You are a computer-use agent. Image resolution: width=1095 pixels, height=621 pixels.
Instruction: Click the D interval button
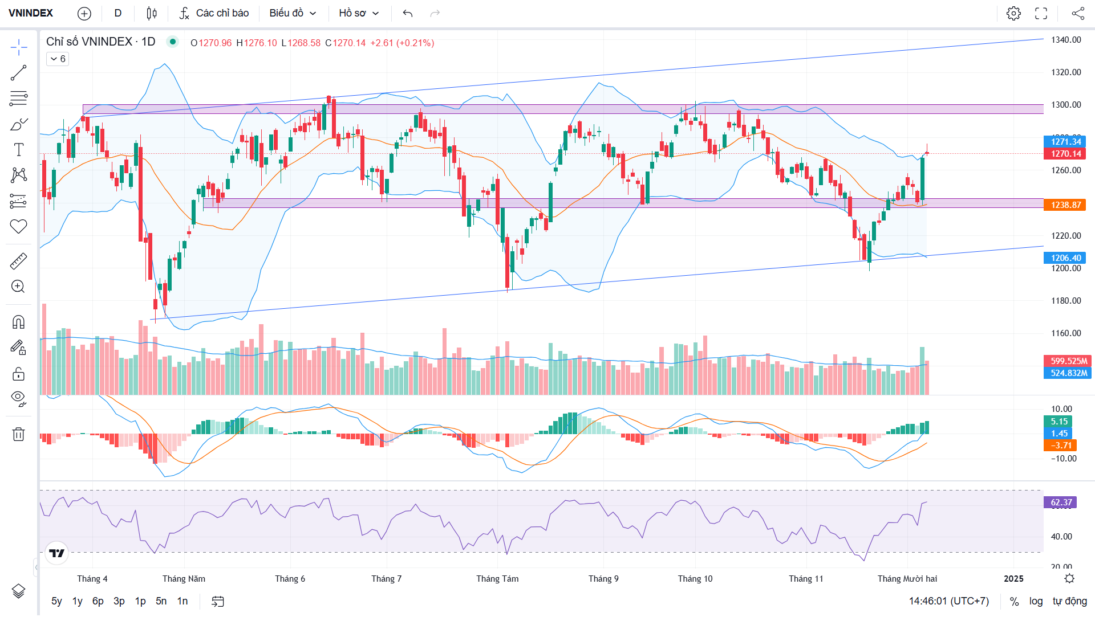pyautogui.click(x=118, y=13)
